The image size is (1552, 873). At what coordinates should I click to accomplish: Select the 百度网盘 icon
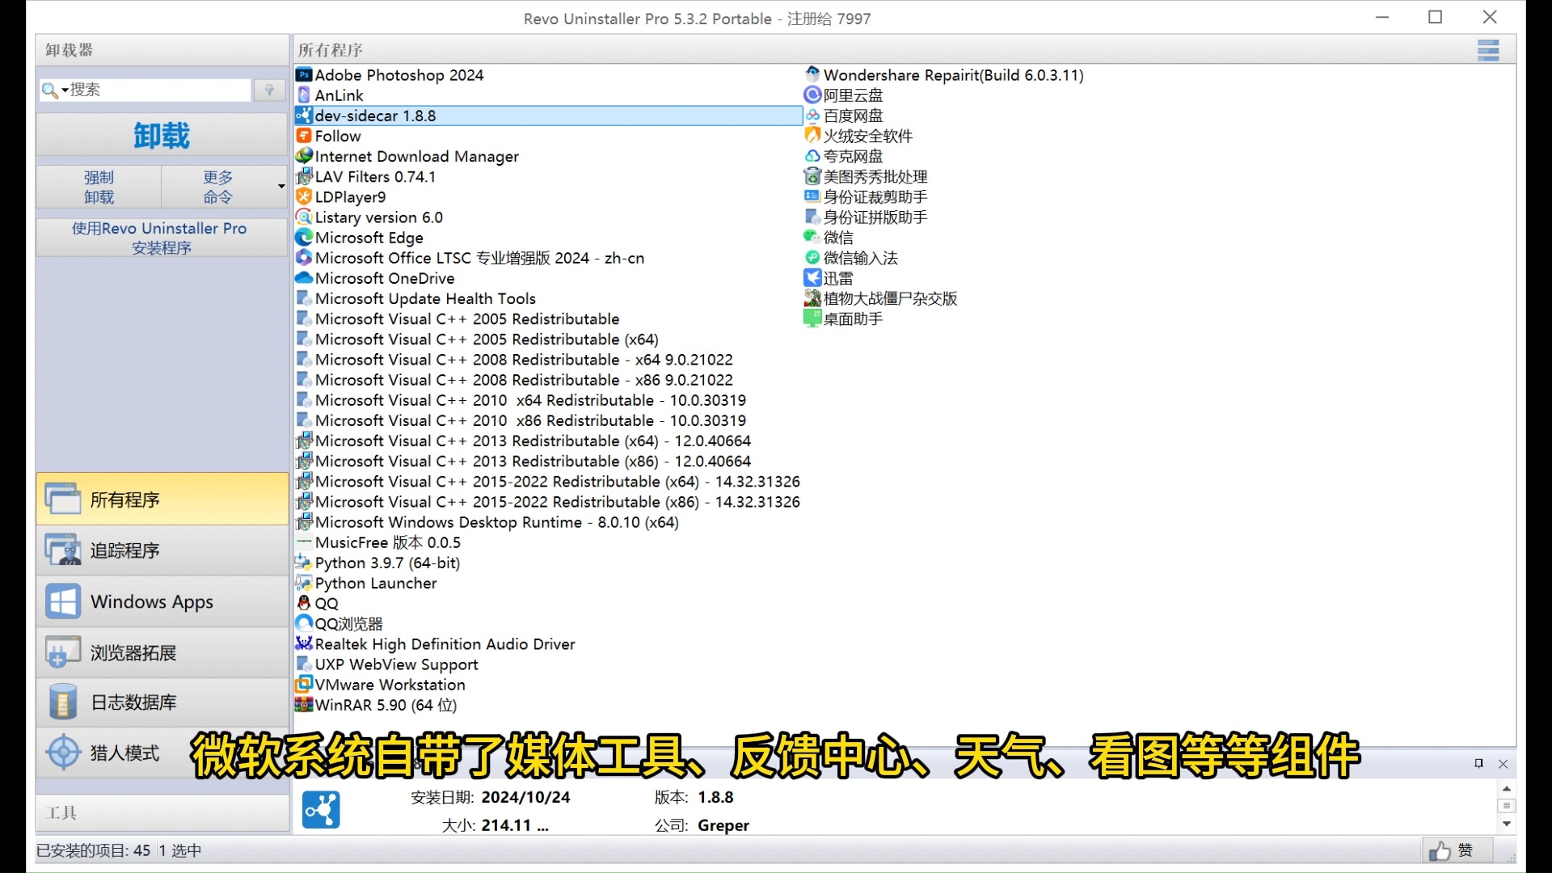tap(812, 116)
